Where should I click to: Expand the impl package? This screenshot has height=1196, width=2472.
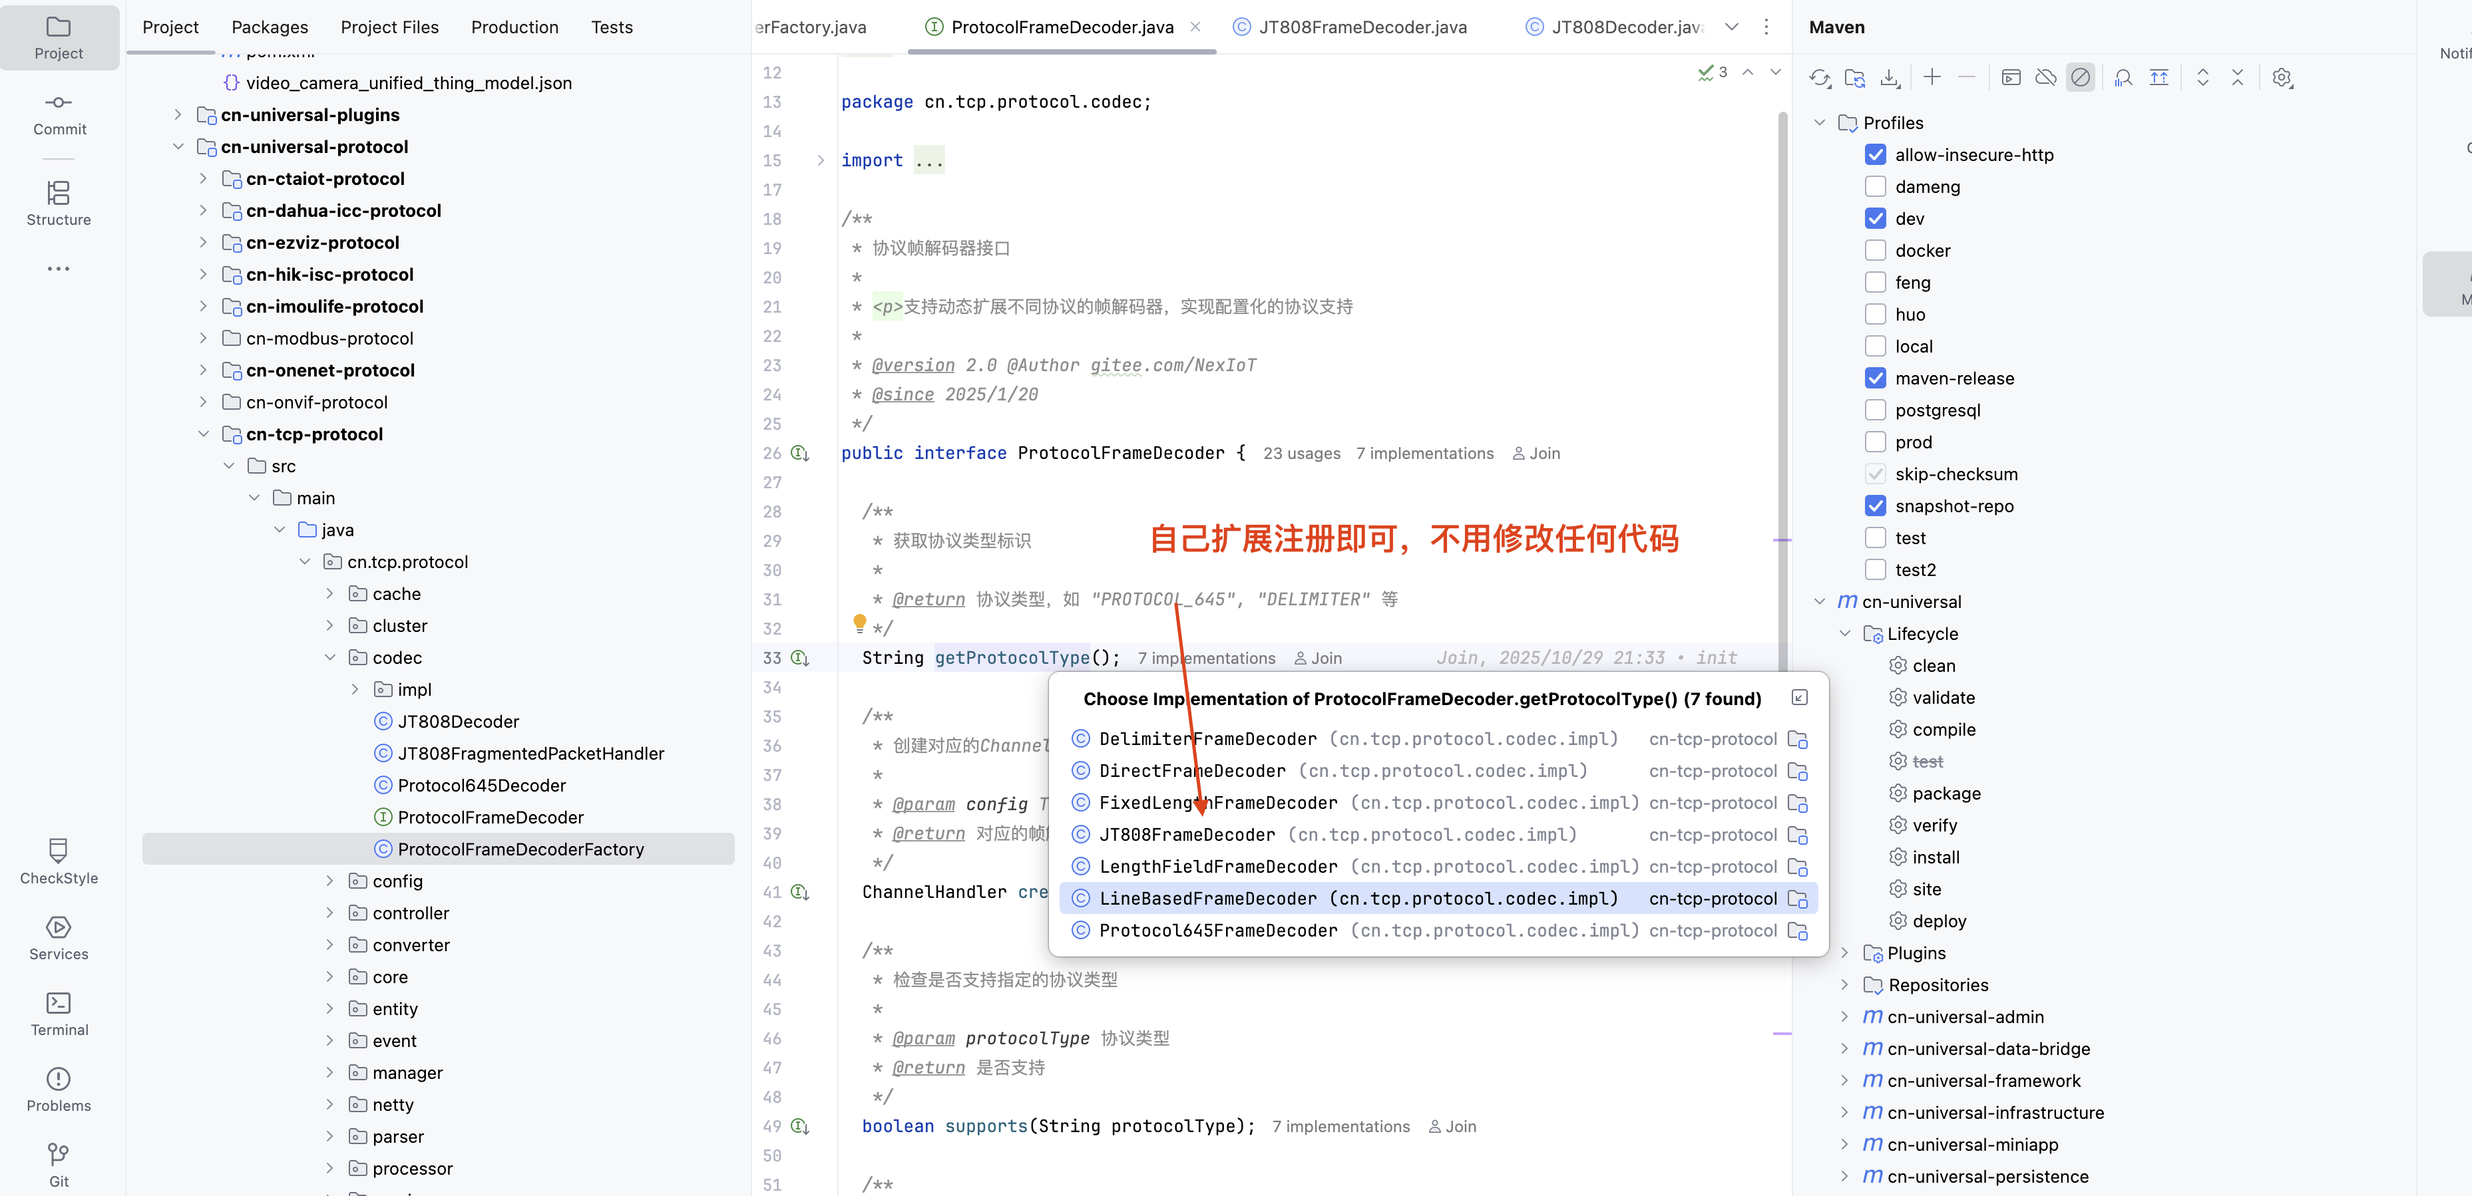pos(355,688)
